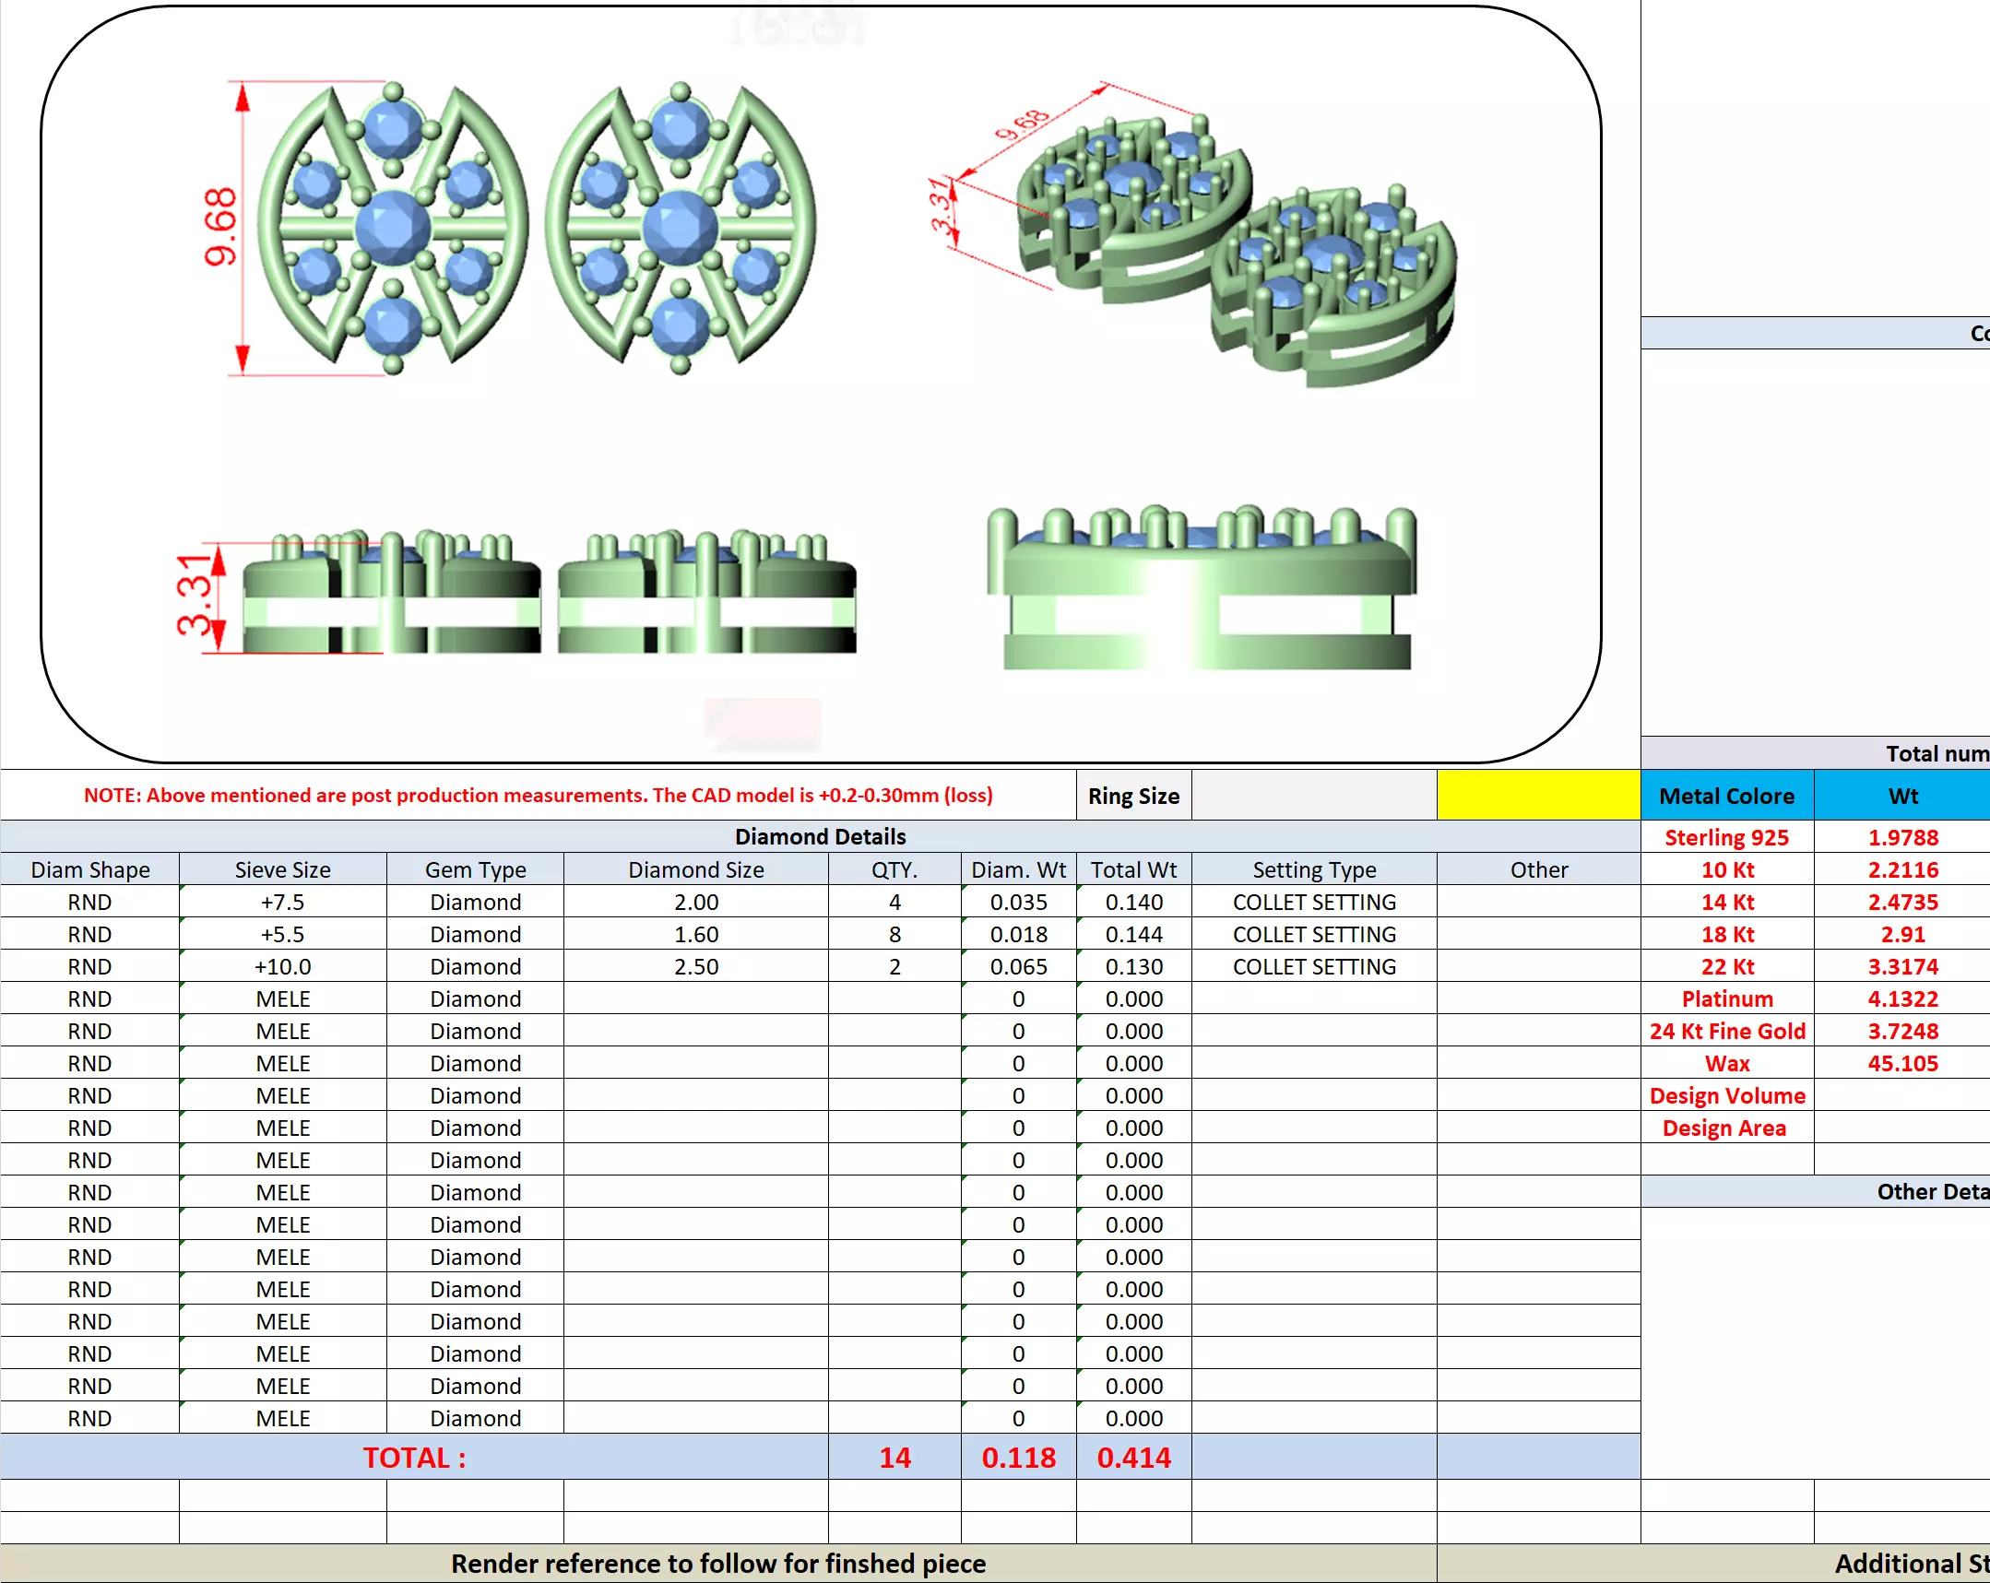The image size is (1990, 1583).
Task: Click the empty Ring Size value field
Action: [1313, 795]
